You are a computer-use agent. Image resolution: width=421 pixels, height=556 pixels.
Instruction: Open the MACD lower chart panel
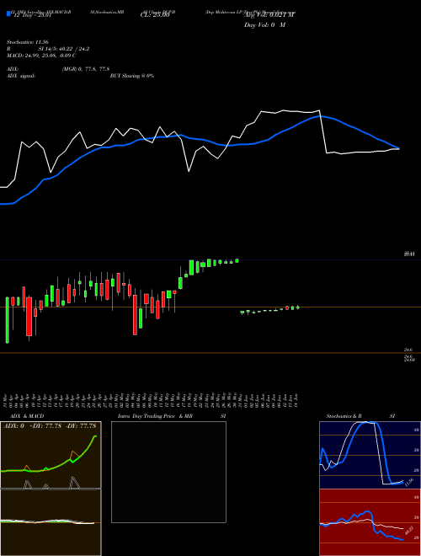click(51, 522)
